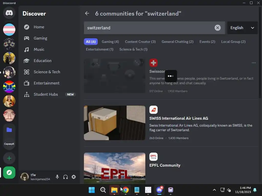Toggle microphone mute

point(57,177)
